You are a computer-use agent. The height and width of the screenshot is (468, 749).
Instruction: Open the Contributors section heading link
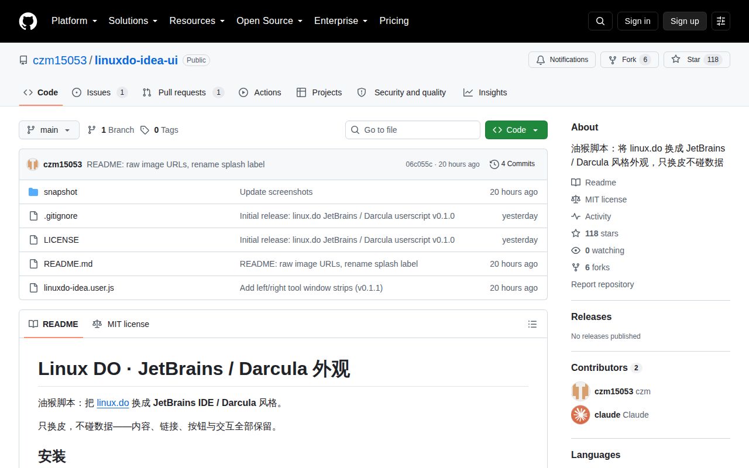(x=606, y=367)
